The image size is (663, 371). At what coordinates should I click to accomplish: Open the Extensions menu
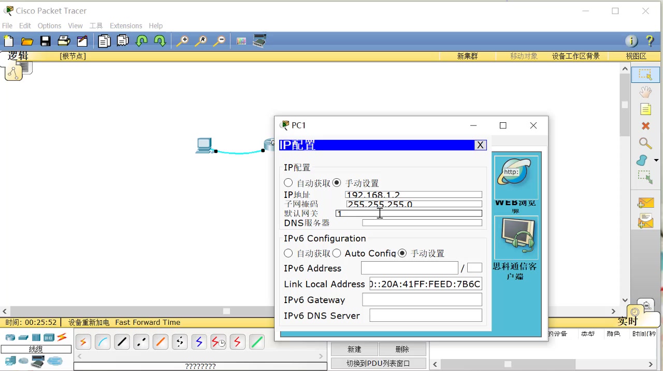point(126,25)
